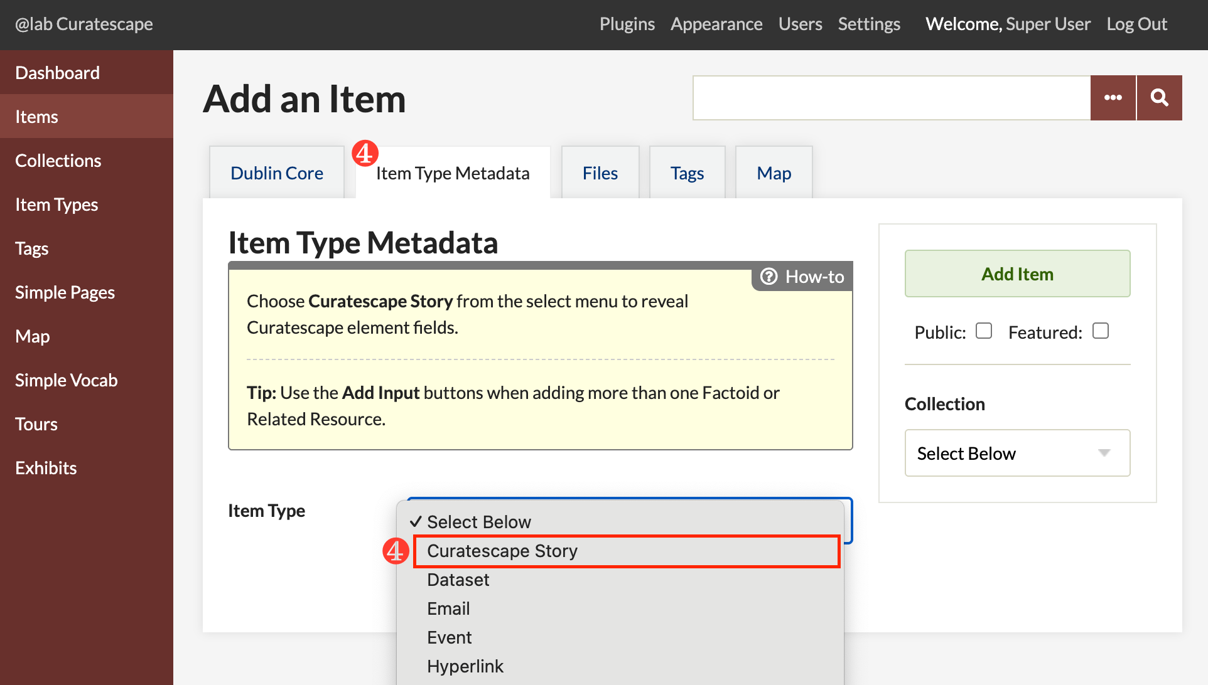The image size is (1208, 685).
Task: Open Settings in top navigation
Action: [x=869, y=24]
